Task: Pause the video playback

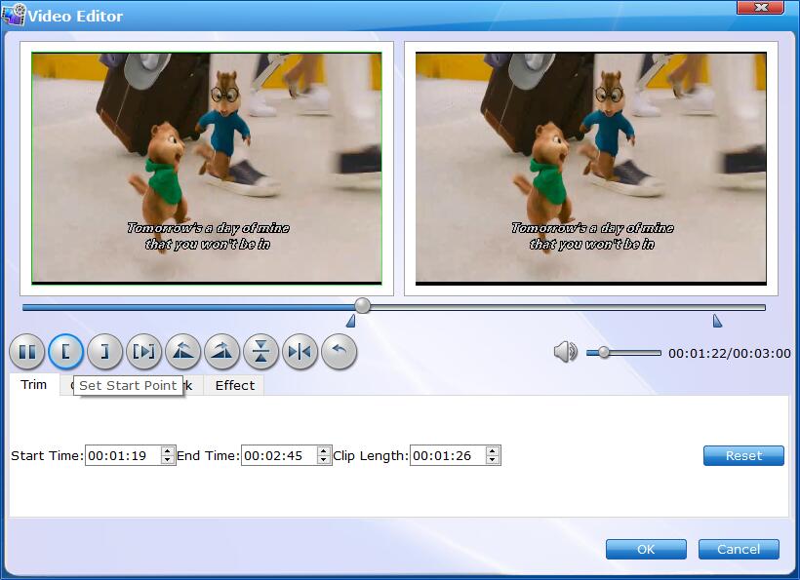Action: (x=27, y=352)
